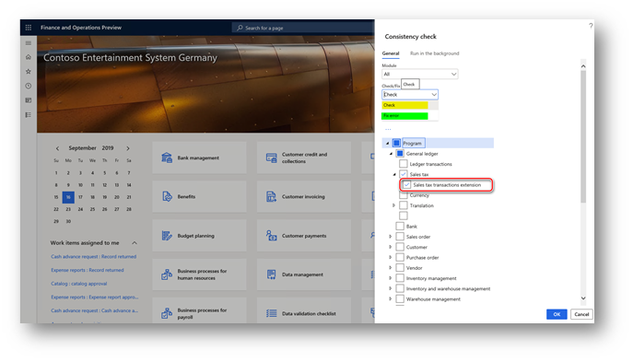Viewport: 633px width, 362px height.
Task: Expand the Translation tree node
Action: pyautogui.click(x=394, y=205)
